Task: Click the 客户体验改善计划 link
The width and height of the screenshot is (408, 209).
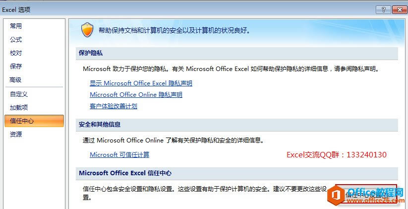Action: pos(114,106)
